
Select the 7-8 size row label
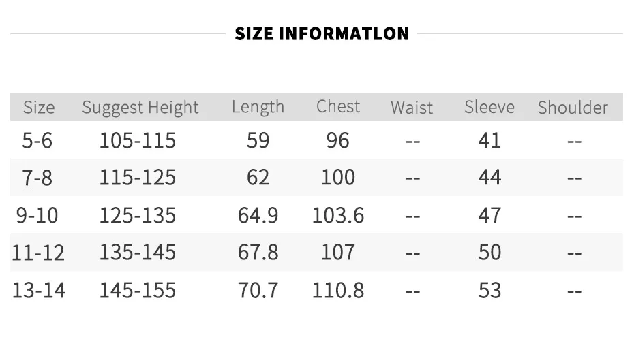click(x=37, y=178)
